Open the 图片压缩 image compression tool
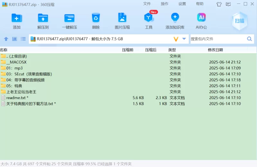257x167 pixels. [x=122, y=18]
